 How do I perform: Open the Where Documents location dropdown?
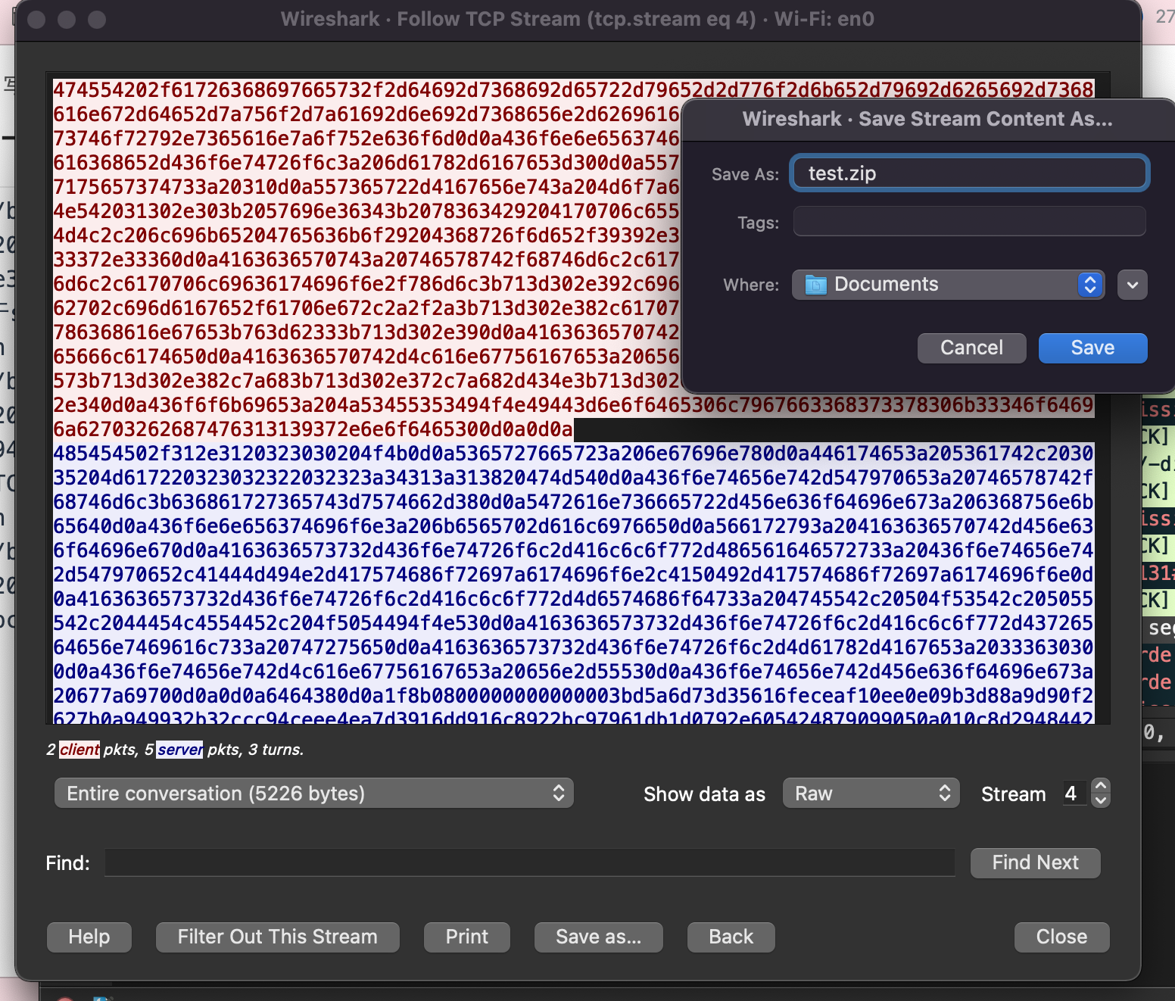(x=949, y=285)
